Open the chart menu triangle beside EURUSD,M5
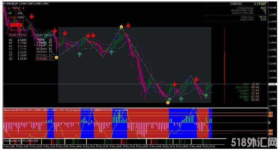The height and width of the screenshot is (151, 280). [x=5, y=4]
